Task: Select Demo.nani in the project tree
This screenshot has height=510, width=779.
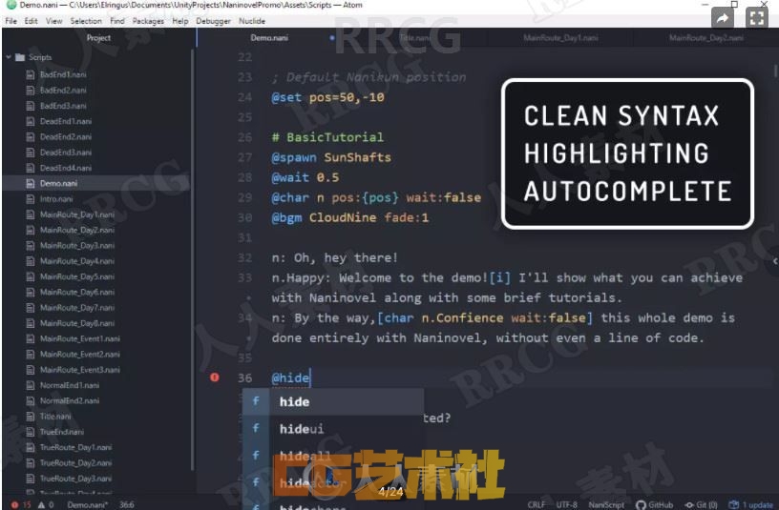Action: tap(58, 183)
